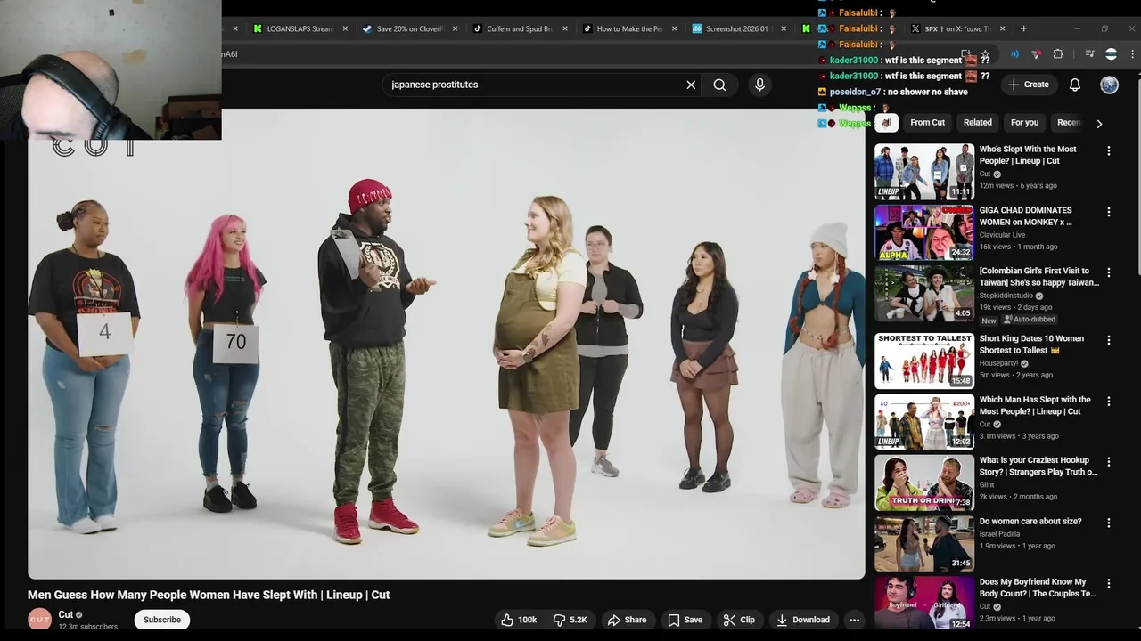Open Colombian Girl's First Visit to Taiwan title
The image size is (1141, 641).
click(1039, 276)
